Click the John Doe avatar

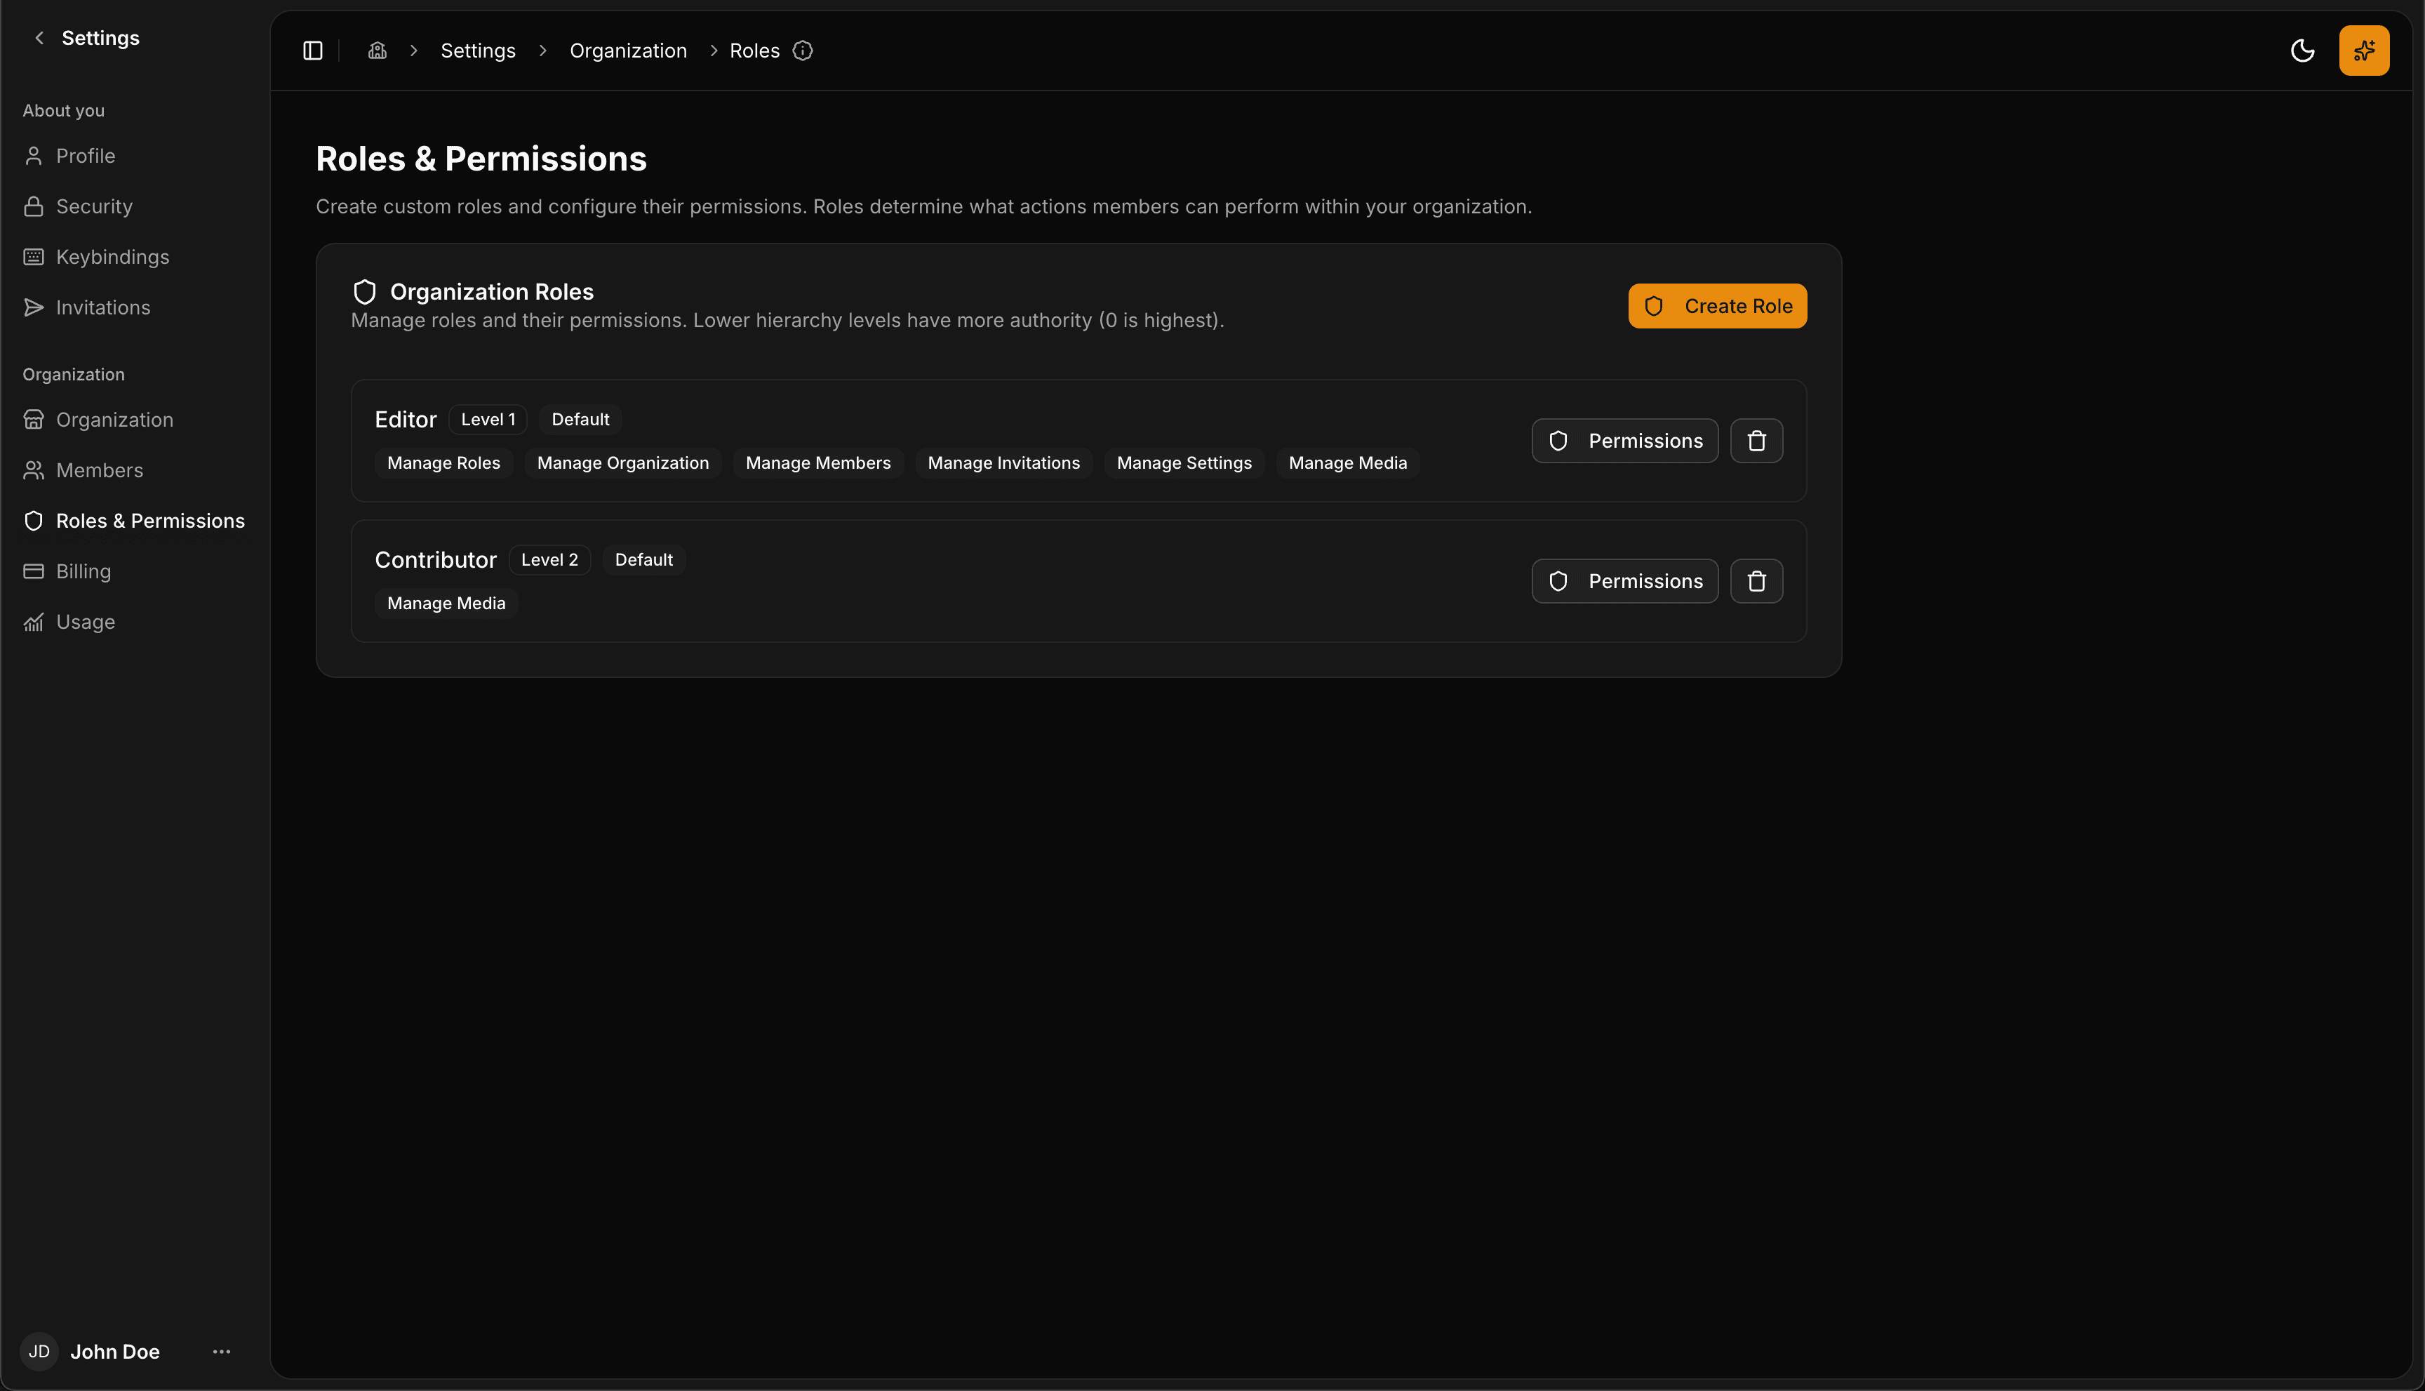[x=39, y=1351]
